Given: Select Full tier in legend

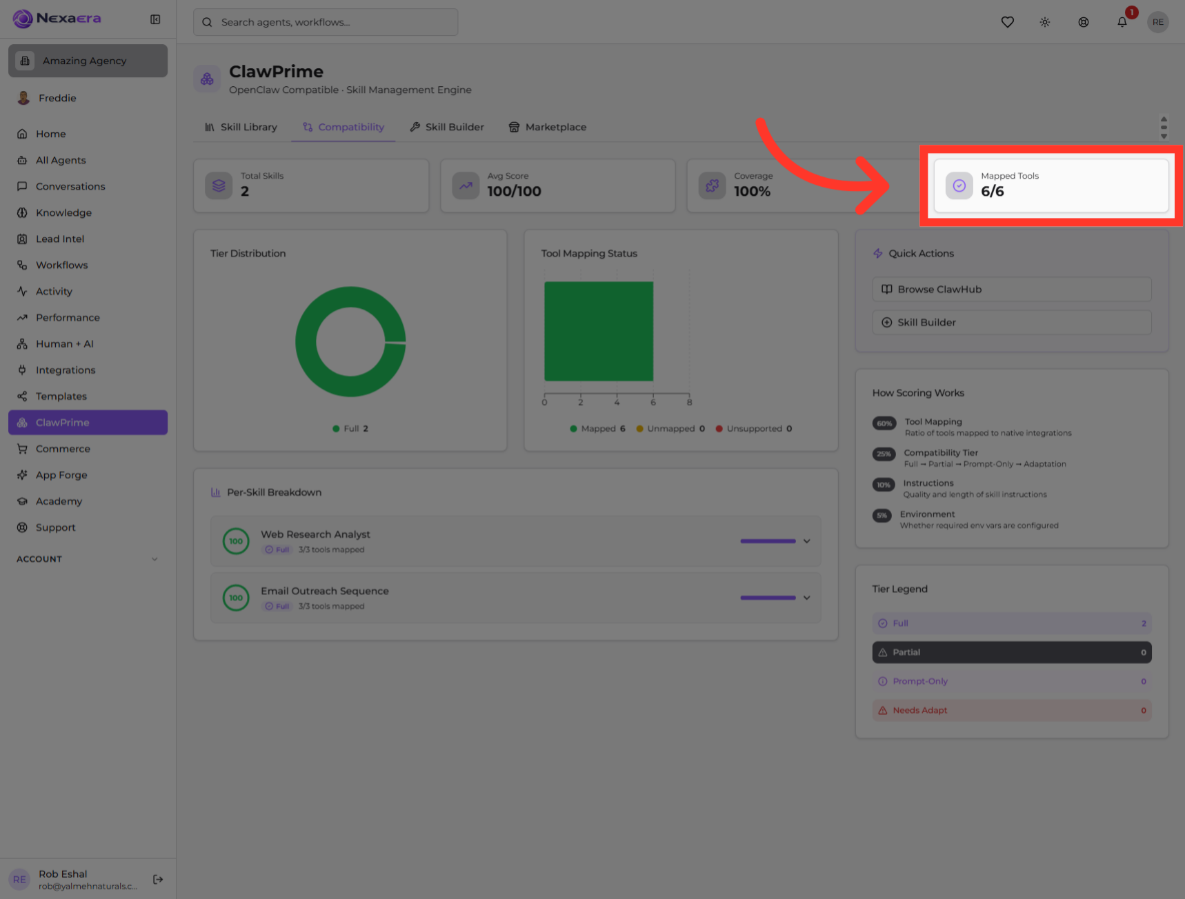Looking at the screenshot, I should (x=1012, y=623).
